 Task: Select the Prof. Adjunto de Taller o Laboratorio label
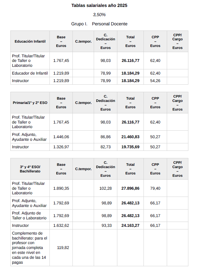[30, 216]
